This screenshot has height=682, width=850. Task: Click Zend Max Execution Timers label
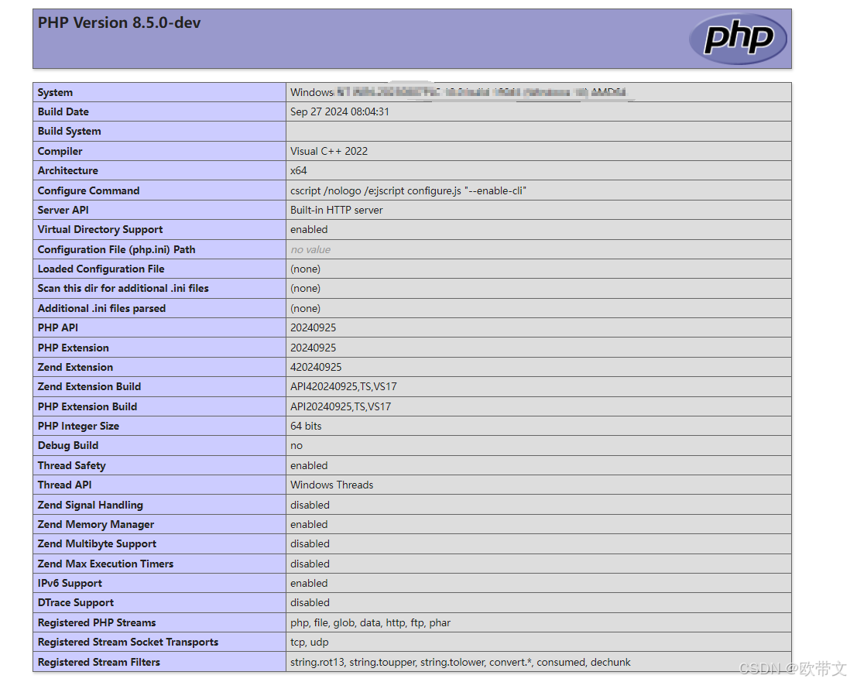pos(105,564)
